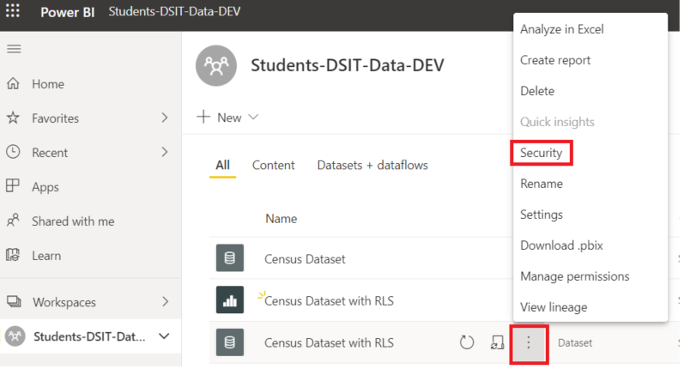Sort by the Name column header
This screenshot has height=369, width=684.
(281, 219)
